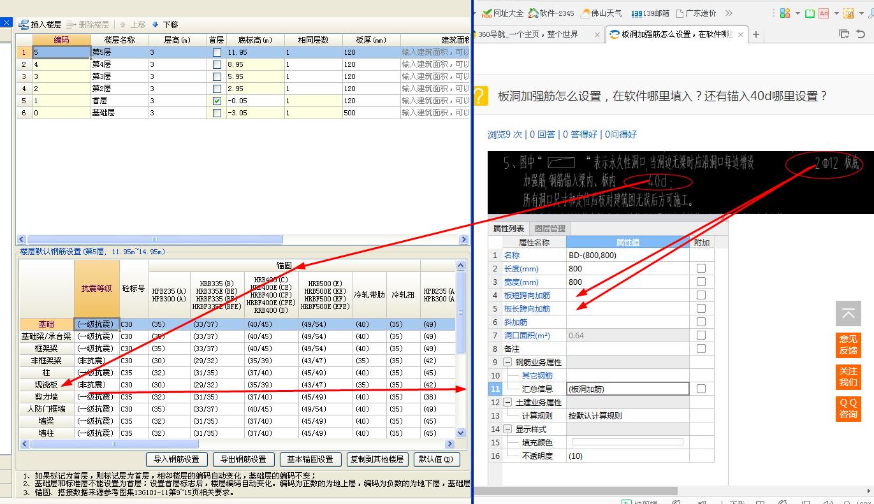Click the back-to-top arrow button

[848, 313]
